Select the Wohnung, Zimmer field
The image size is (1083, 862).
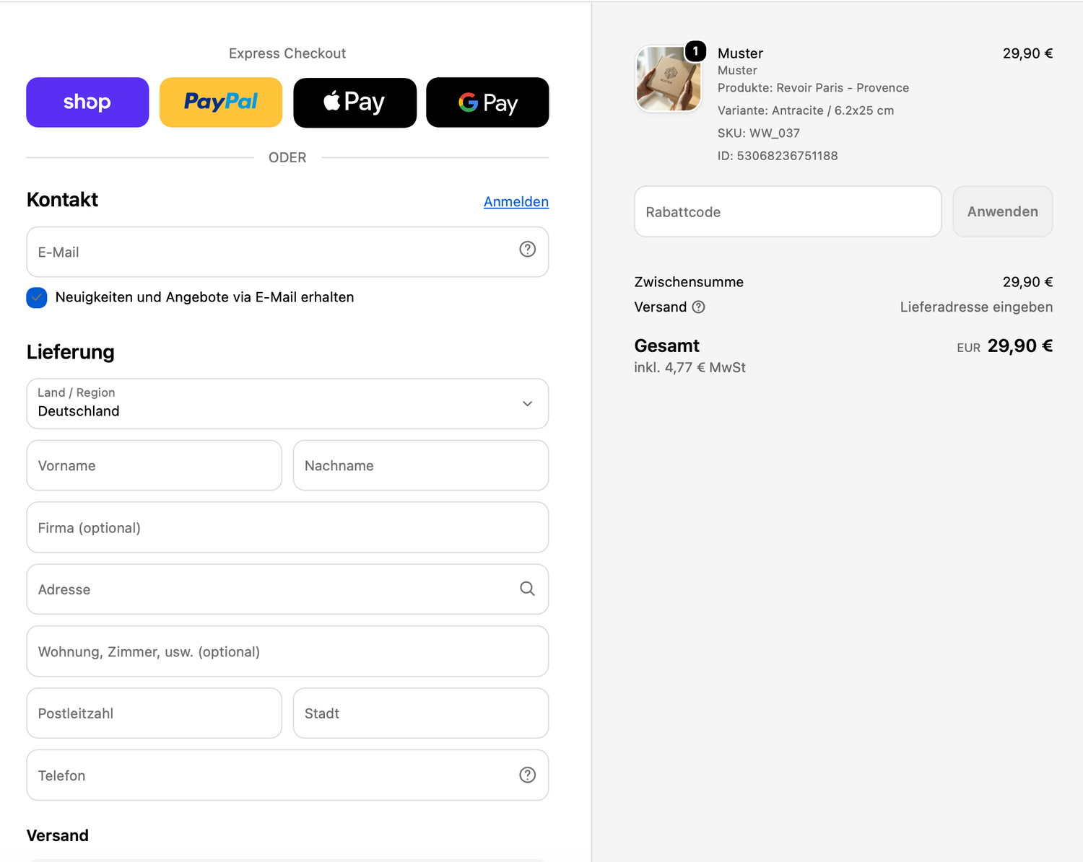point(287,651)
